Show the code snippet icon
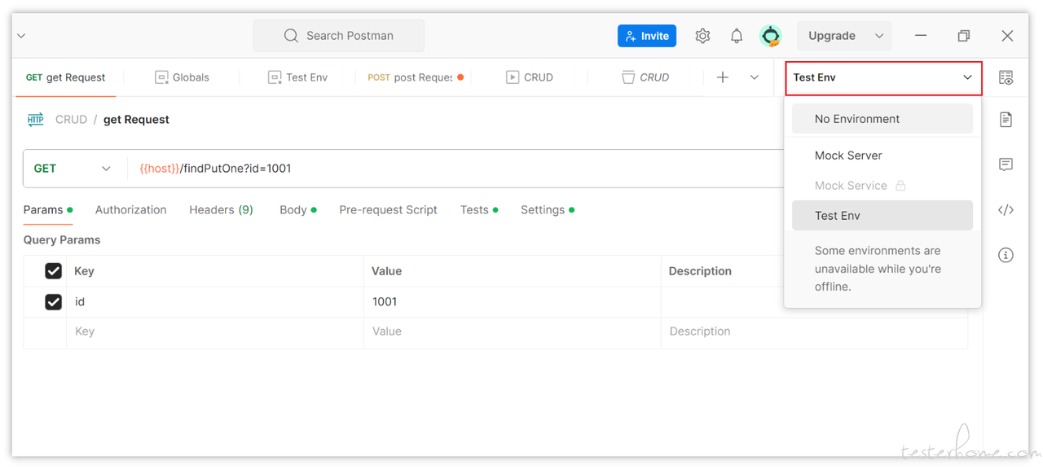1043x474 pixels. 1006,210
